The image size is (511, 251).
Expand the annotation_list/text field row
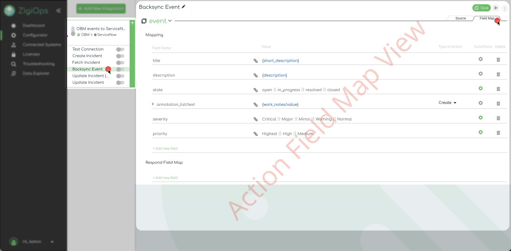153,104
